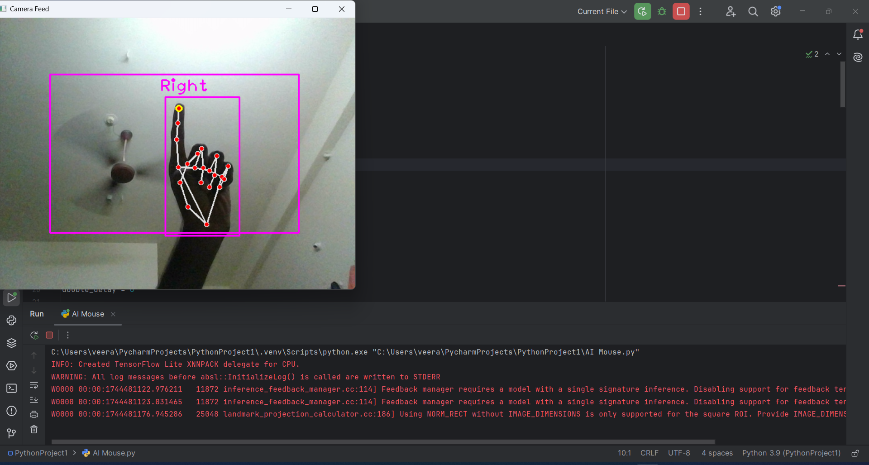Click the Run console horizontal scrollbar
Image resolution: width=869 pixels, height=465 pixels.
pos(382,442)
